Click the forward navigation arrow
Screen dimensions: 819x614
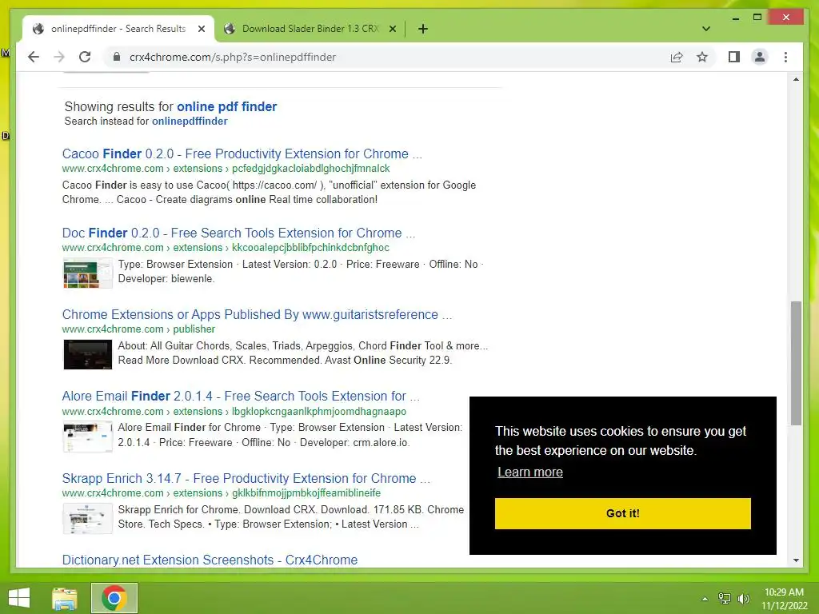tap(59, 57)
